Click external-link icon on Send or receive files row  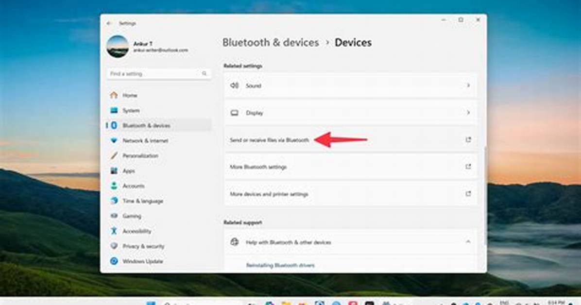tap(468, 140)
